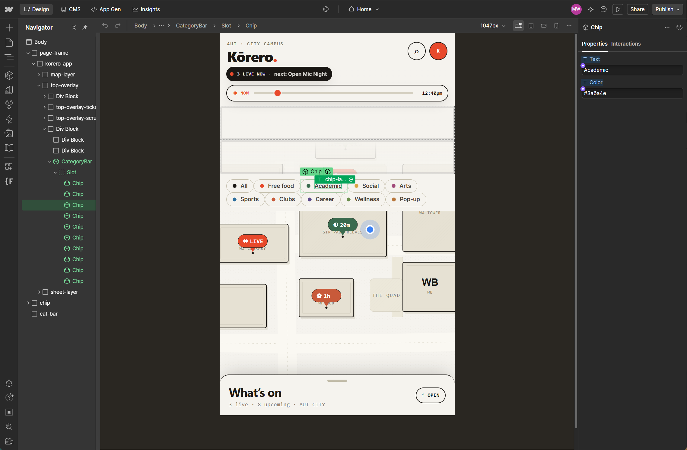Open the Components cube icon

pyautogui.click(x=9, y=75)
